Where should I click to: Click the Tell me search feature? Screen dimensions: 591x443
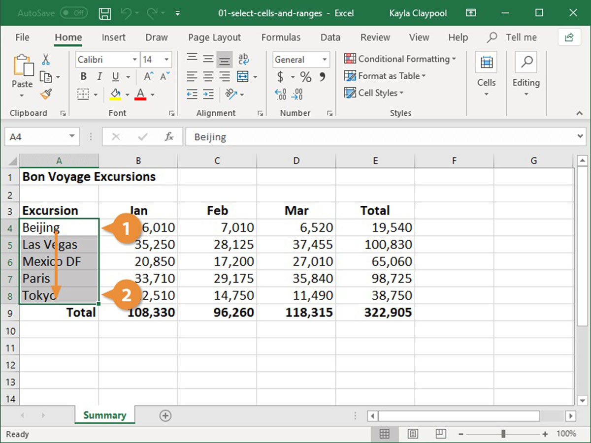pos(512,37)
